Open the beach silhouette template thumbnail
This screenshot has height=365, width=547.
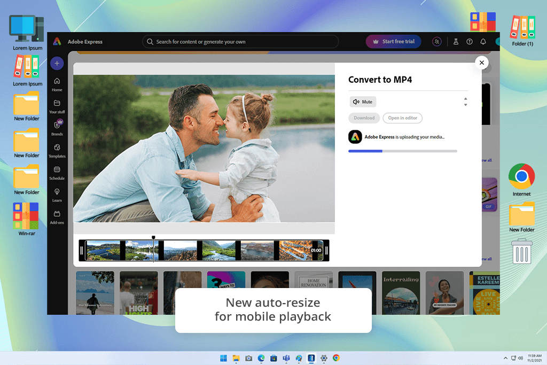[x=95, y=293]
